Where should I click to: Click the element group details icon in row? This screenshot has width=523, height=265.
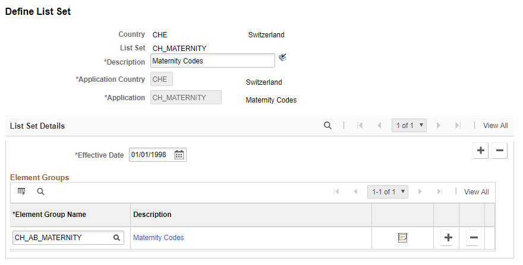pyautogui.click(x=403, y=238)
